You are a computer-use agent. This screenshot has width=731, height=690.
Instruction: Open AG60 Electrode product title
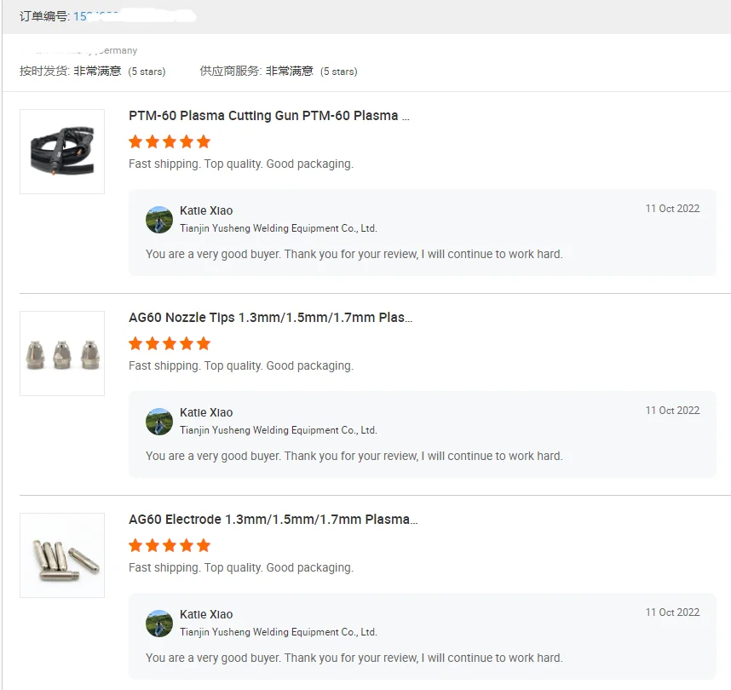(x=273, y=520)
